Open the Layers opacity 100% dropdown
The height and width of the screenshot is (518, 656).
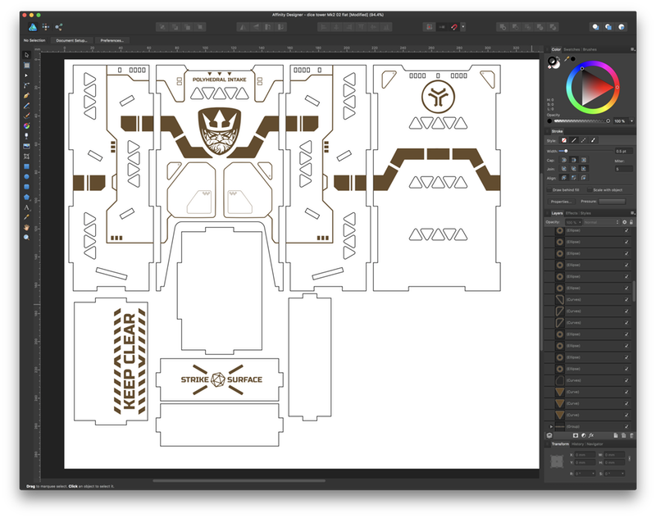[580, 222]
